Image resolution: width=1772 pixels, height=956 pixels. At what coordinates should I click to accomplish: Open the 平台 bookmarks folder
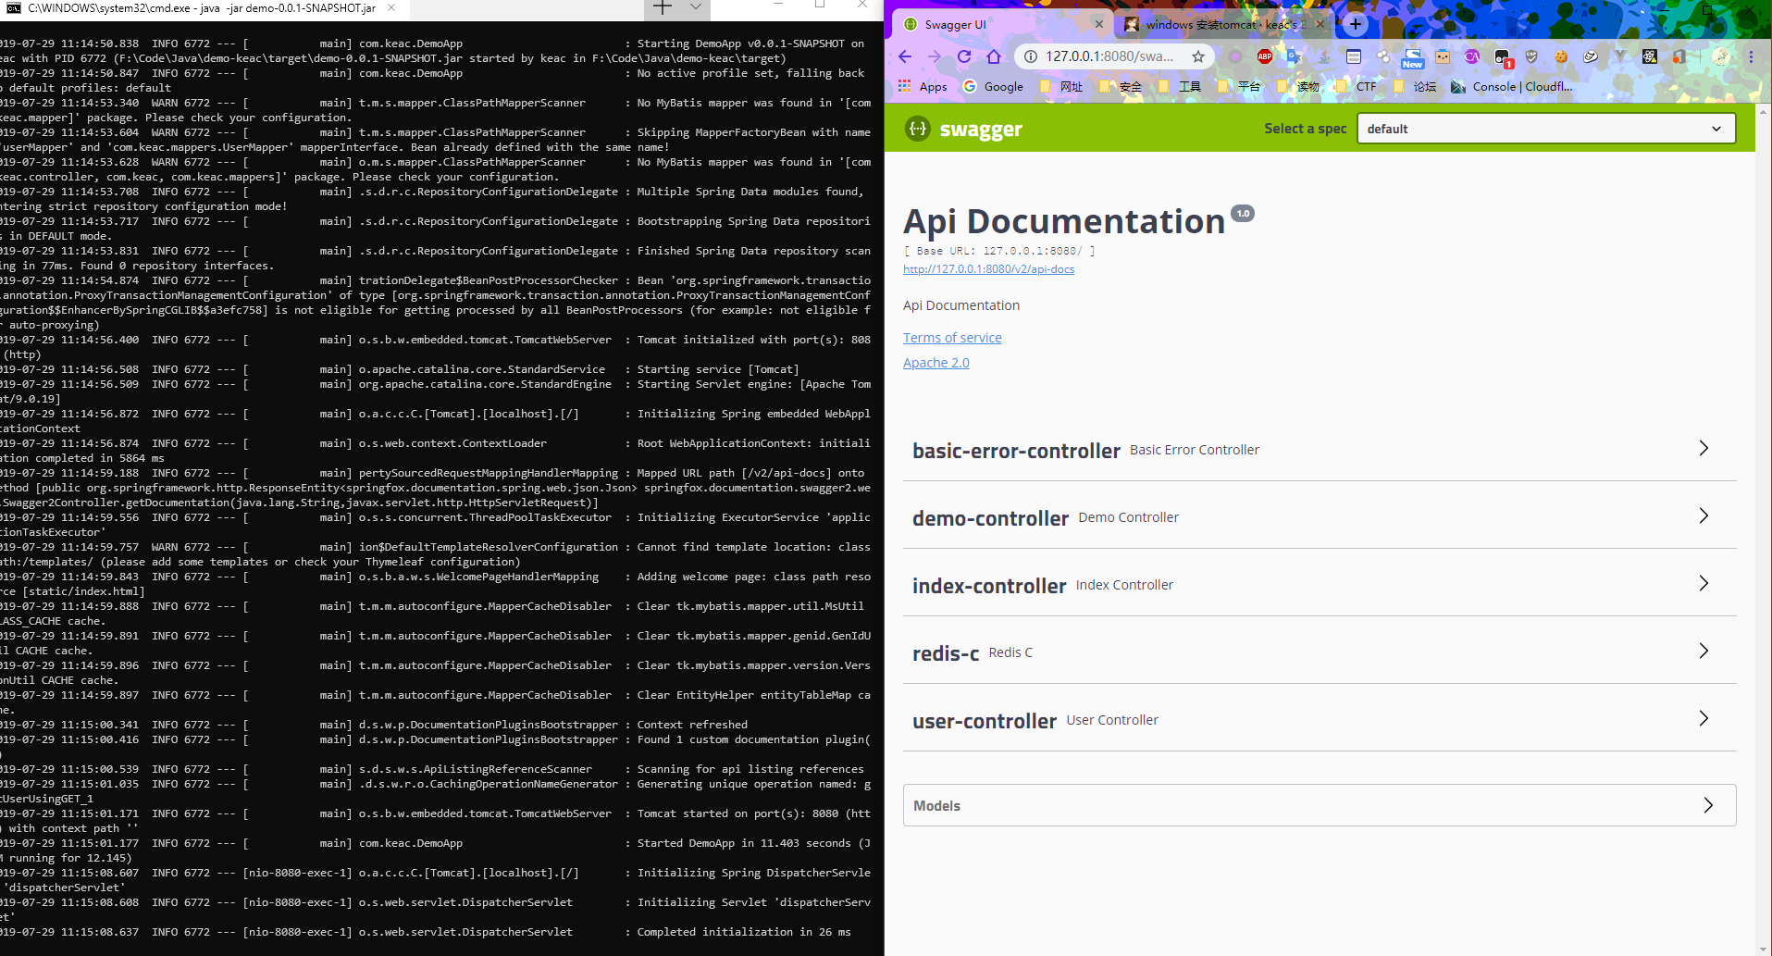coord(1239,86)
